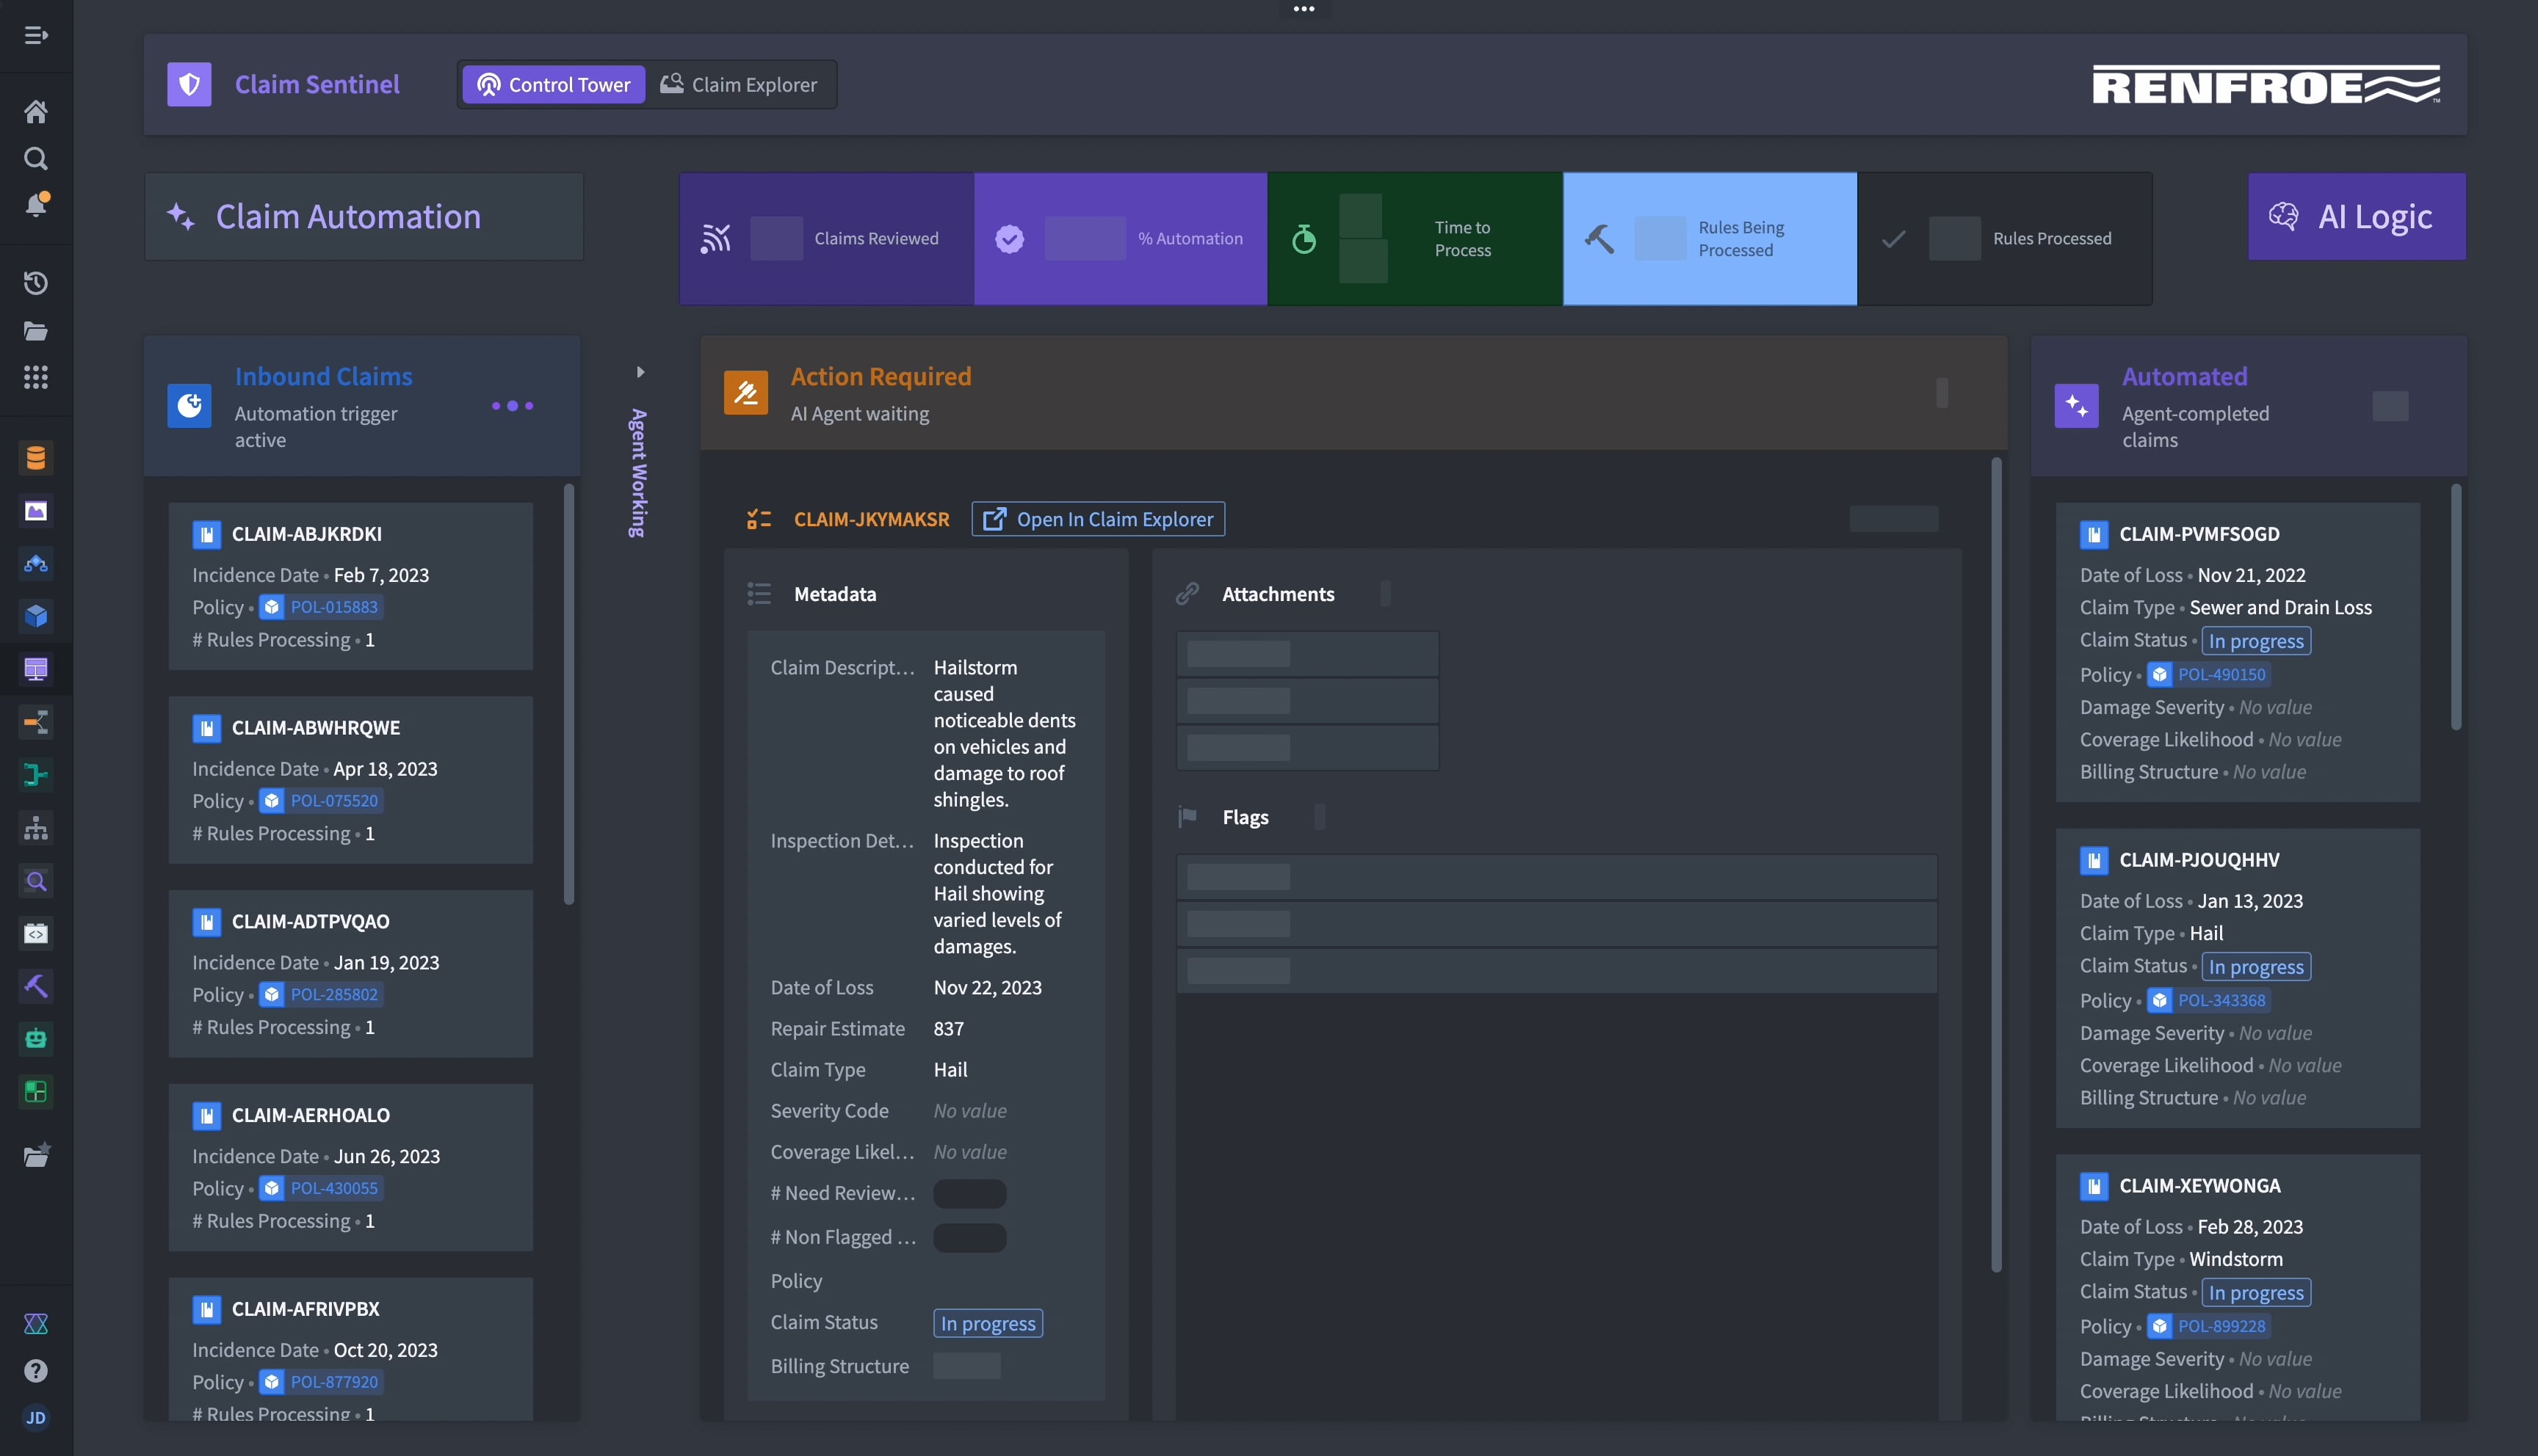Viewport: 2538px width, 1456px height.
Task: Select the hammer tool icon in the sidebar
Action: [x=36, y=986]
